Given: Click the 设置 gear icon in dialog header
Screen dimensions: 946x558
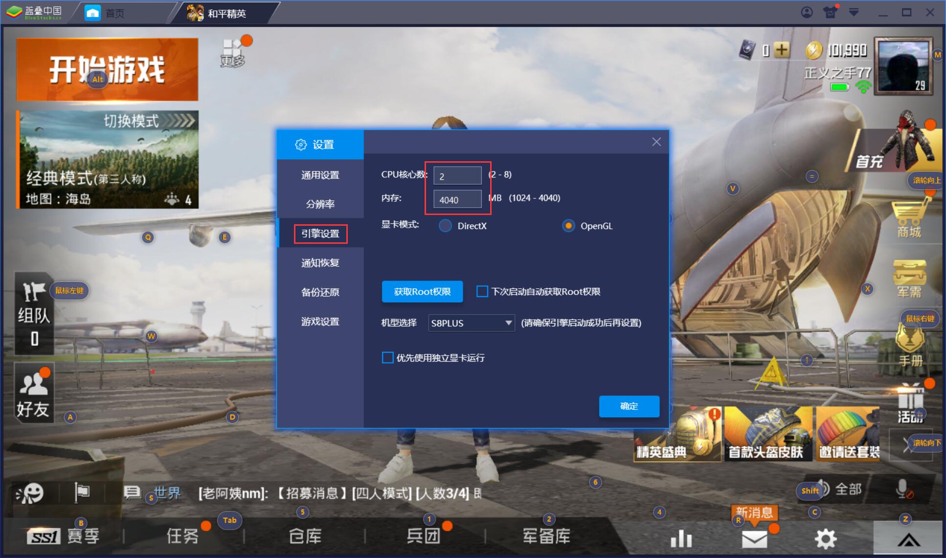Looking at the screenshot, I should 300,145.
